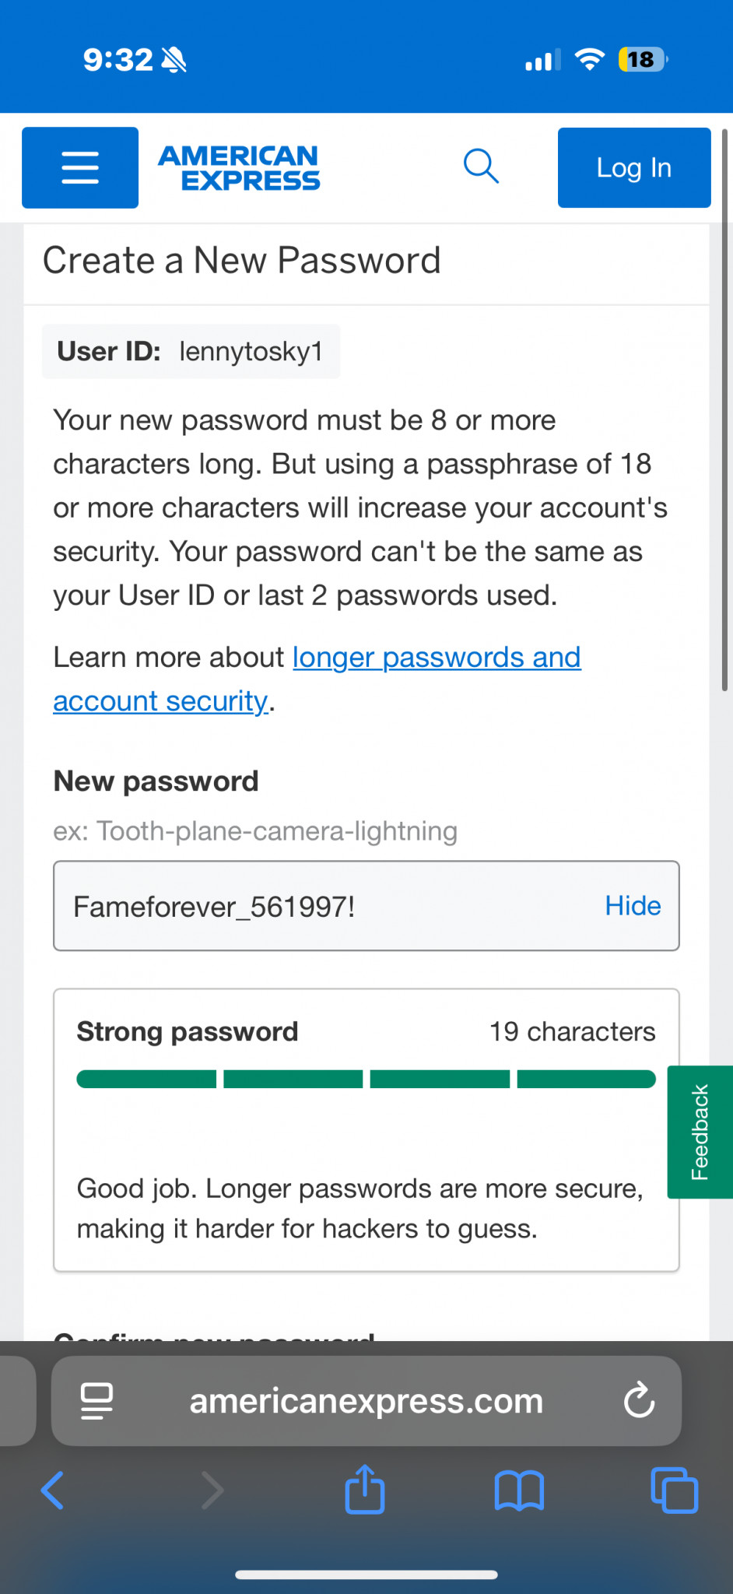Show open Safari tabs
Viewport: 733px width, 1594px height.
point(674,1490)
